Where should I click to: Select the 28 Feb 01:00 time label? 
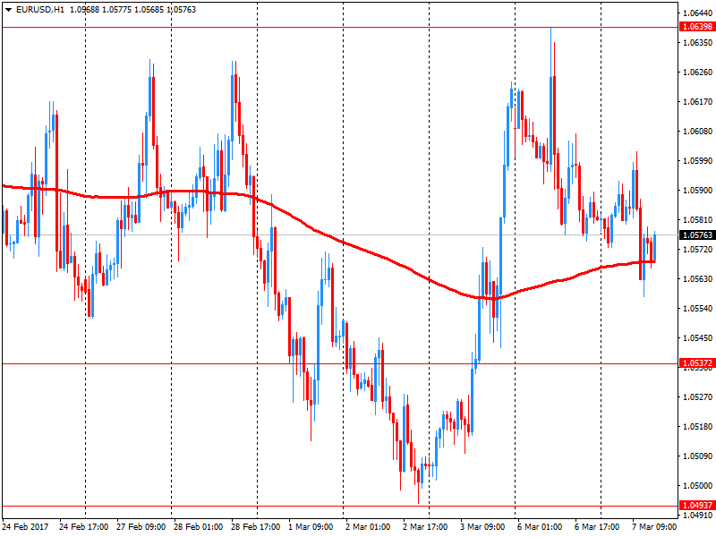coord(198,526)
